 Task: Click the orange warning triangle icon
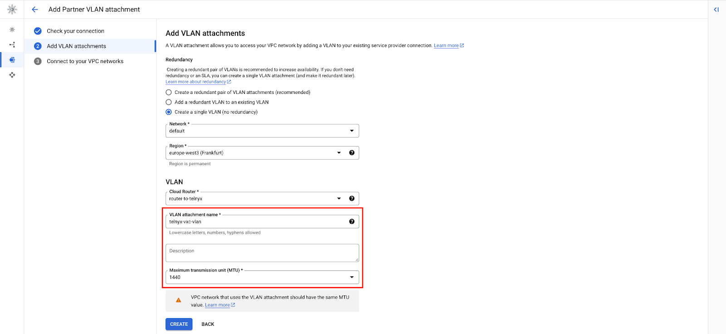[179, 300]
